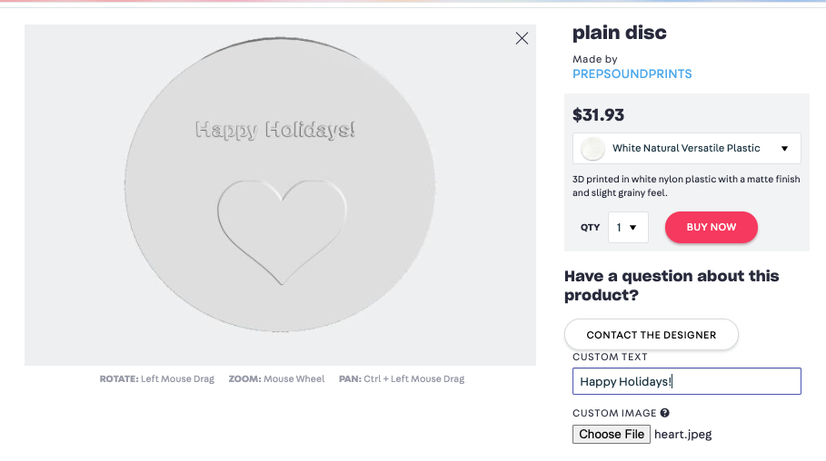
Task: Open the QTY quantity dropdown
Action: click(x=628, y=228)
